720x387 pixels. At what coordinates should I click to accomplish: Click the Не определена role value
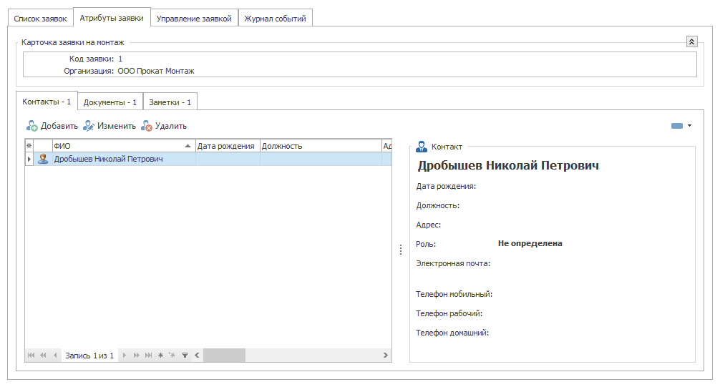click(530, 243)
